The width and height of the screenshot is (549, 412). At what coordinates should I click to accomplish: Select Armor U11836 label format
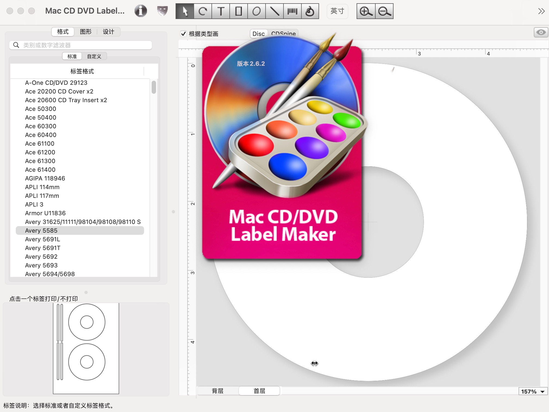pyautogui.click(x=80, y=213)
